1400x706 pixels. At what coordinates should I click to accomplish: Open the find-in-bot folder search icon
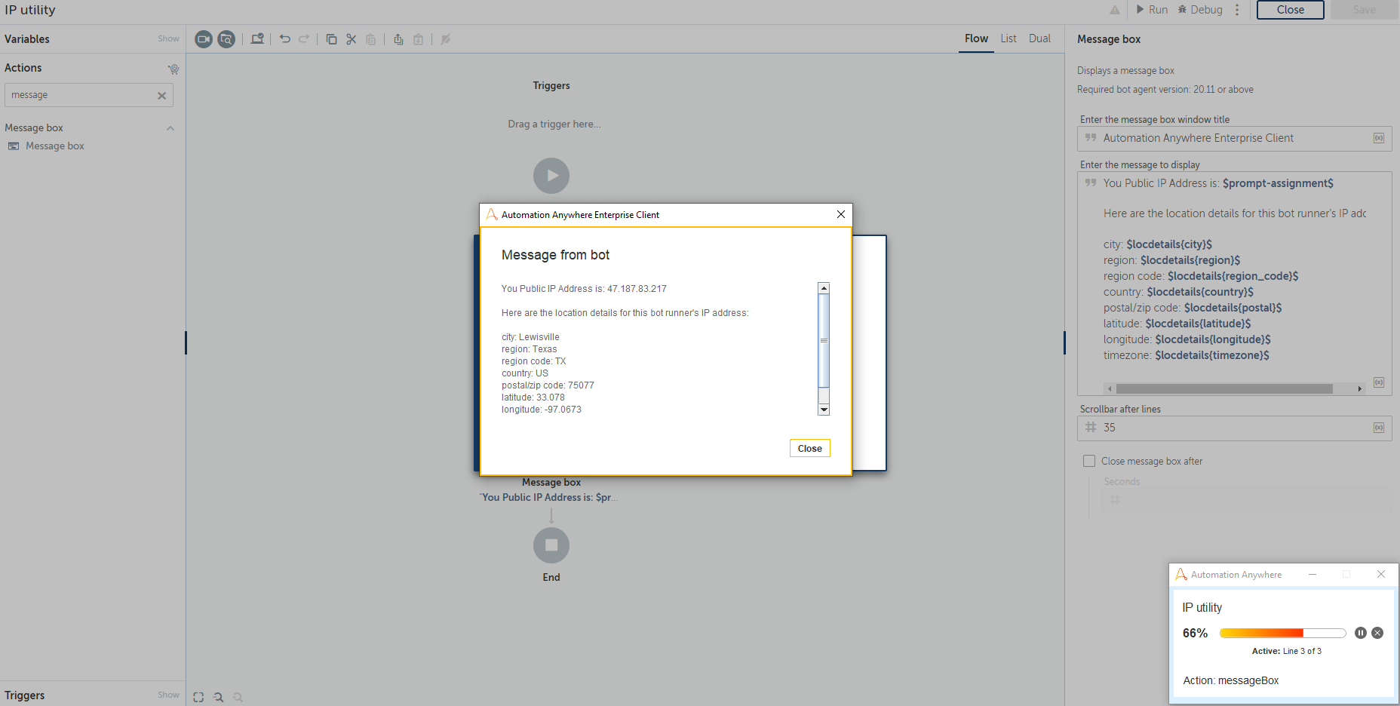[226, 39]
